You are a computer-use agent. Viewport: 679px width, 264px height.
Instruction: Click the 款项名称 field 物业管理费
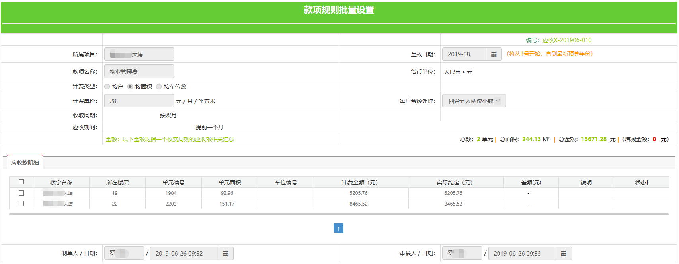(139, 72)
